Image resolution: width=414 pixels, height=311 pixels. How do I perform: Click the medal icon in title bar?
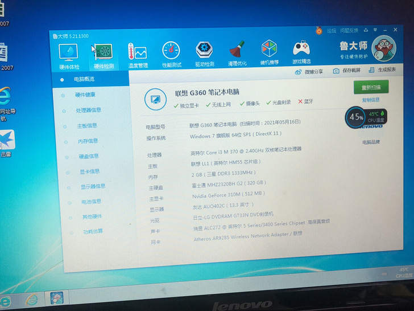[x=319, y=31]
